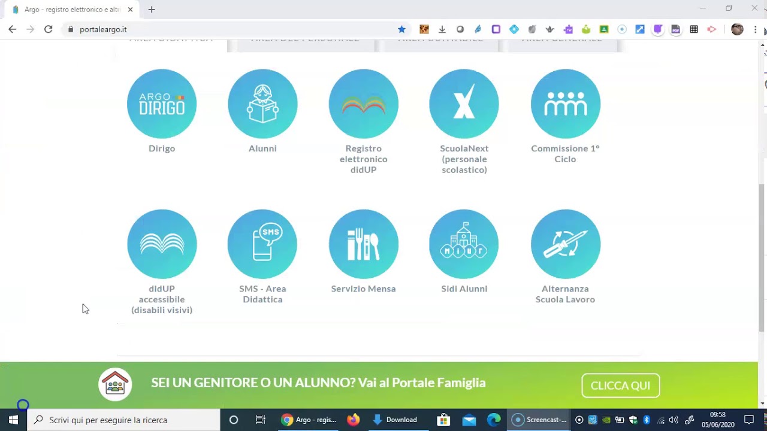Image resolution: width=767 pixels, height=431 pixels.
Task: Open Microsoft Edge from the taskbar
Action: (494, 420)
